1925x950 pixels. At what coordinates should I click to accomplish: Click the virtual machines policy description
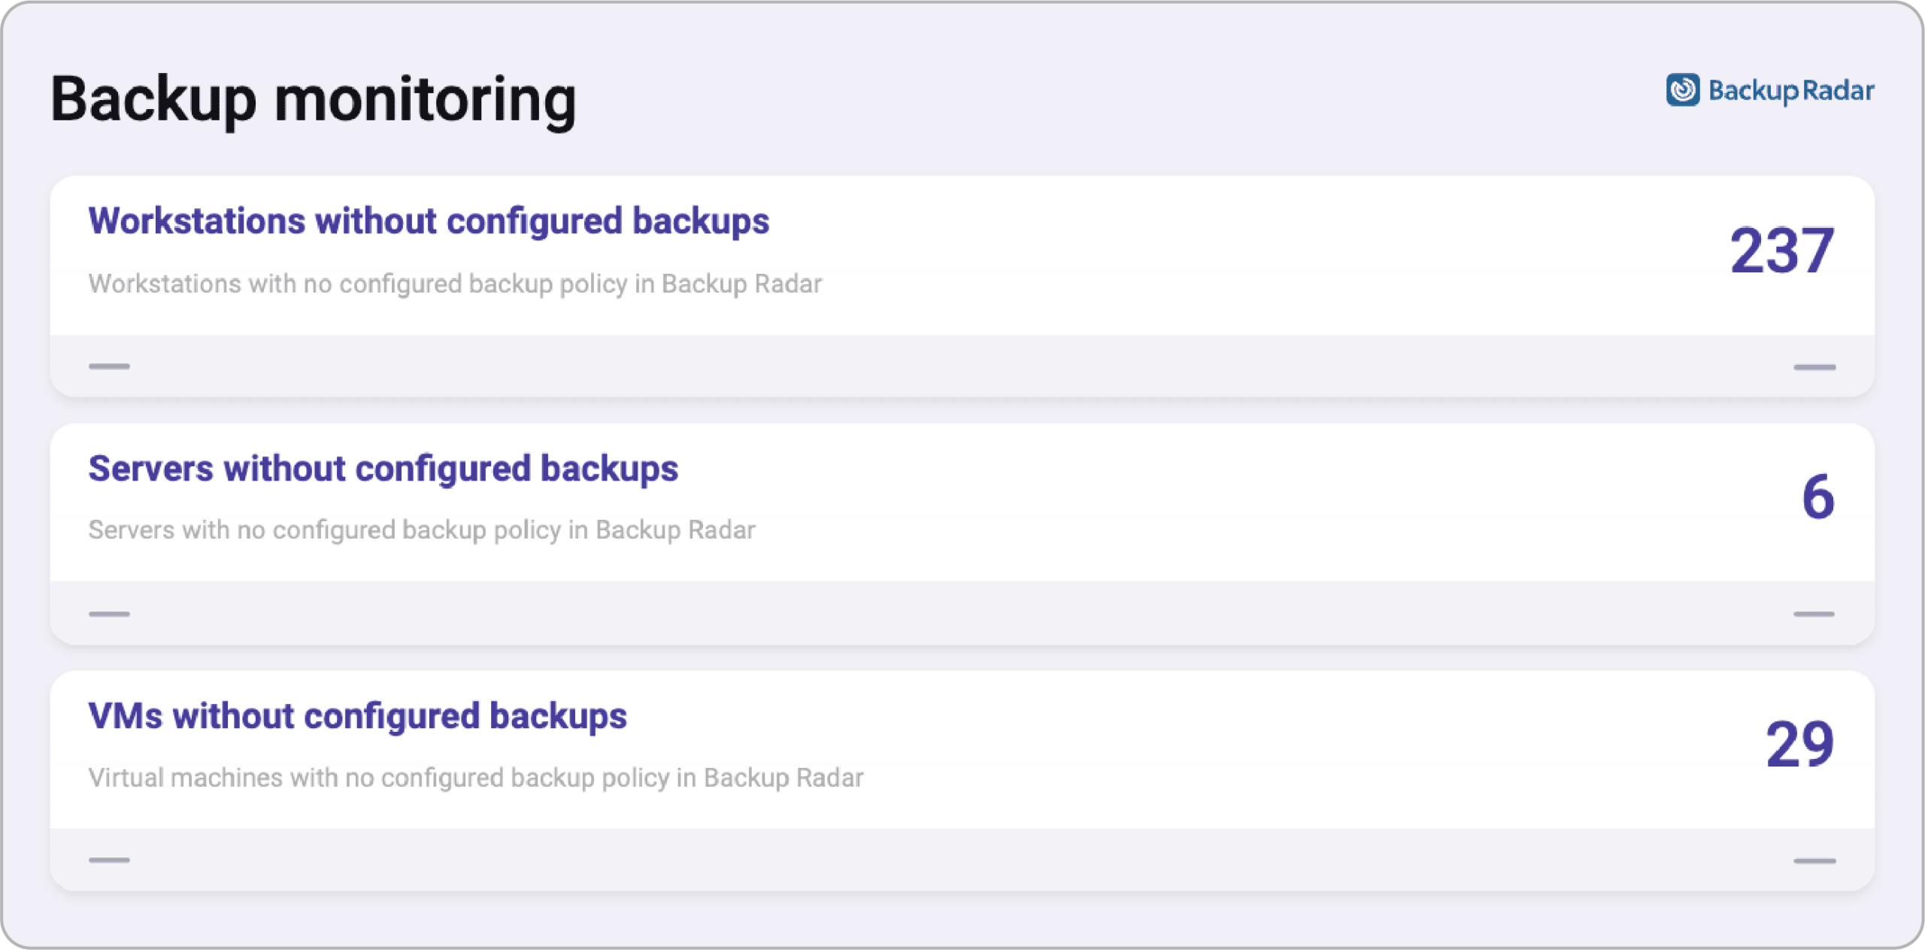[475, 778]
